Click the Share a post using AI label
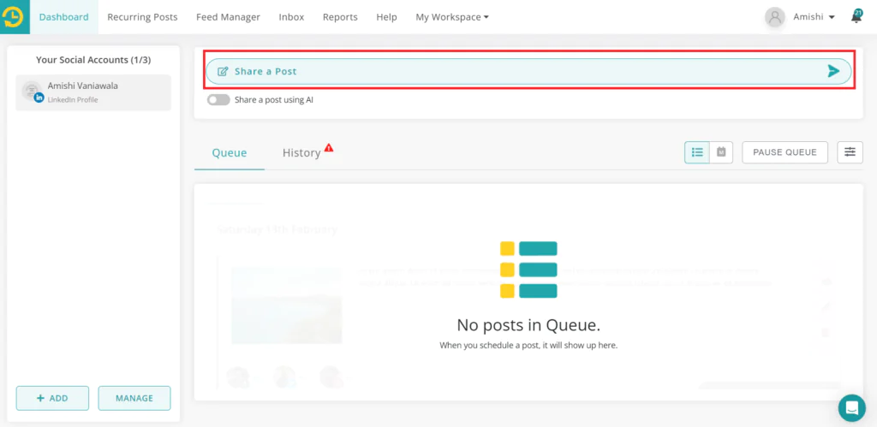 tap(273, 100)
